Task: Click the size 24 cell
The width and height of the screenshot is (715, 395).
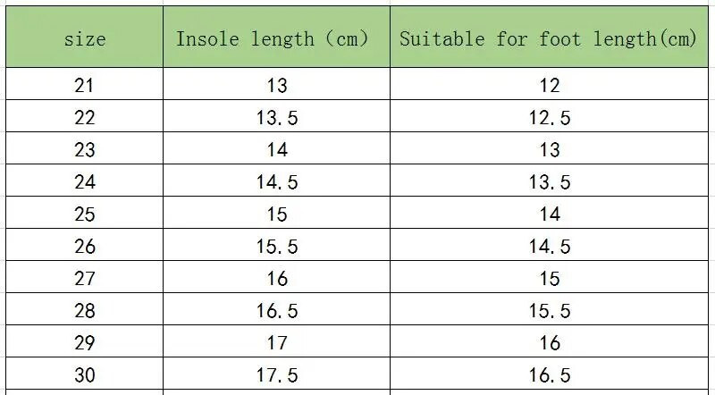Action: tap(85, 182)
